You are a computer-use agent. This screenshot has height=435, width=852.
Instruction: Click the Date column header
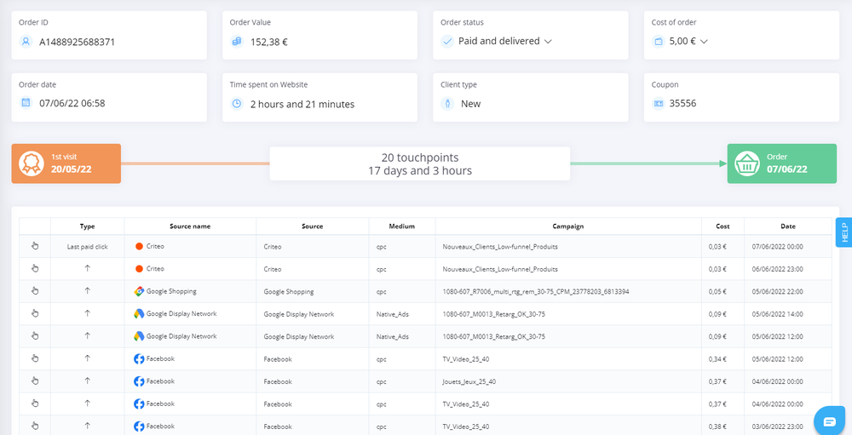tap(787, 226)
